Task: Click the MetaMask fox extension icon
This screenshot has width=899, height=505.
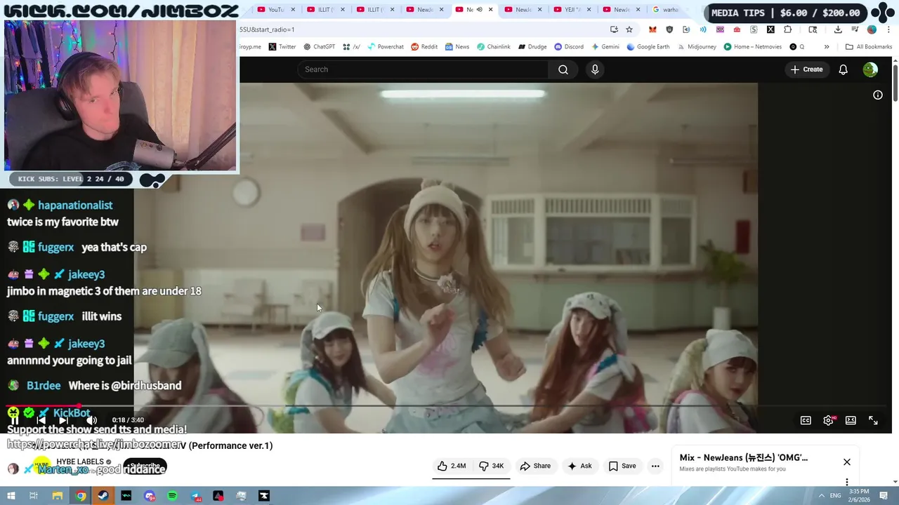Action: (652, 29)
